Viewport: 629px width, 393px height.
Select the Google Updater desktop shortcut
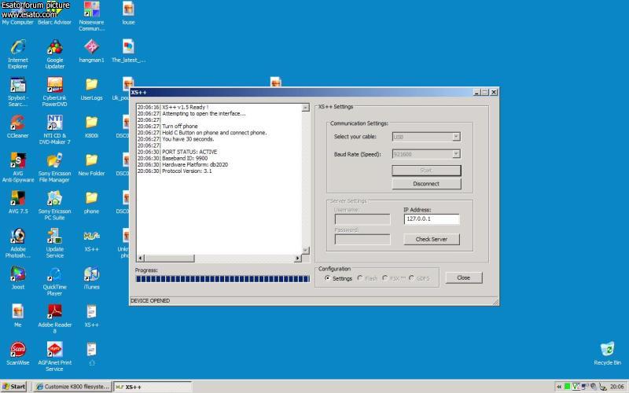click(54, 54)
